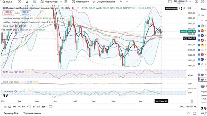This screenshot has height=116, width=207.
Task: Open the RUB currency dropdown
Action: click(192, 8)
